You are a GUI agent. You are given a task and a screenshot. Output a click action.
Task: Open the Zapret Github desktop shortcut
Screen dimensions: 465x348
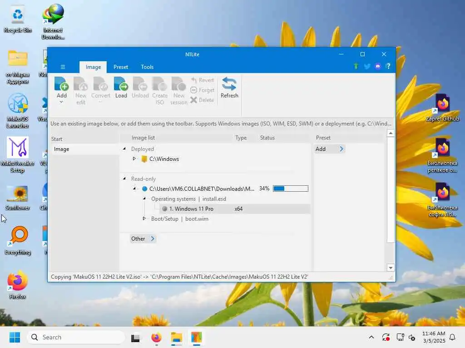[x=442, y=108]
